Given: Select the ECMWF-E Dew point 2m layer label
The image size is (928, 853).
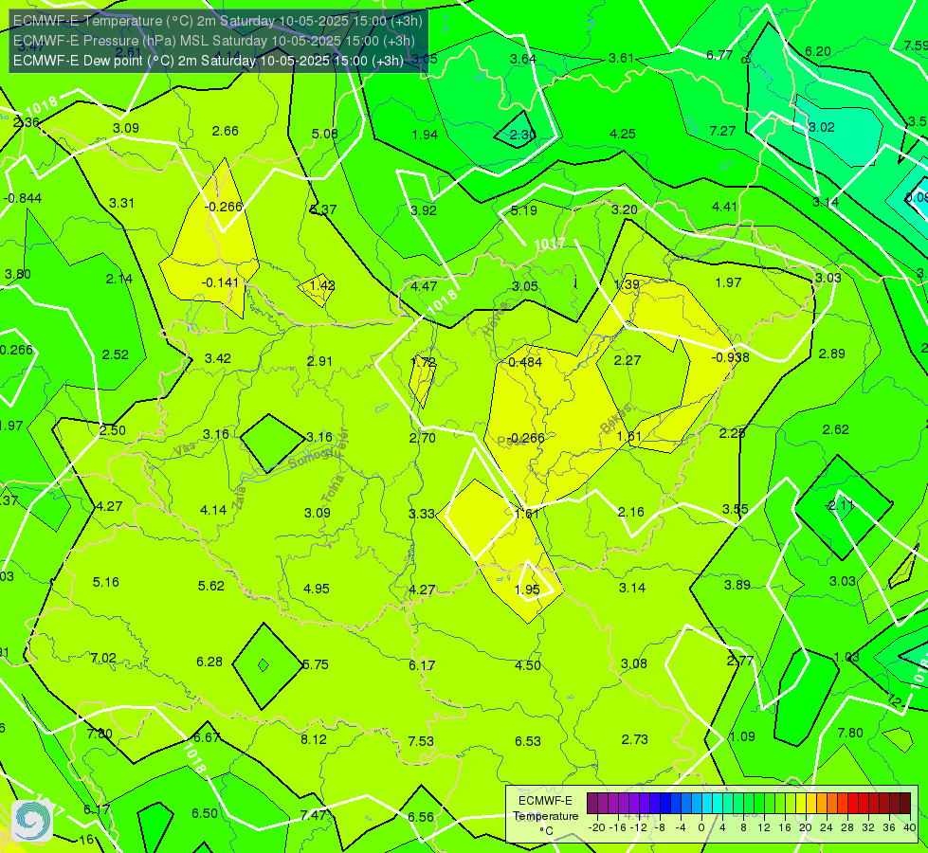Looking at the screenshot, I should (209, 61).
